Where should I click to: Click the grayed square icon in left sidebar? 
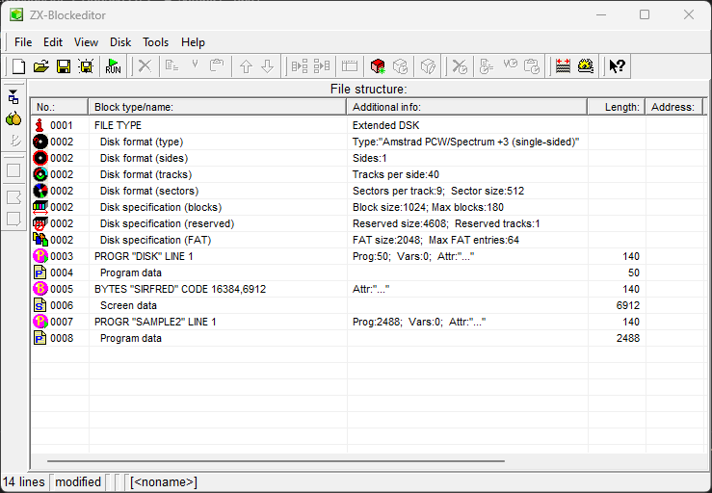pyautogui.click(x=13, y=170)
